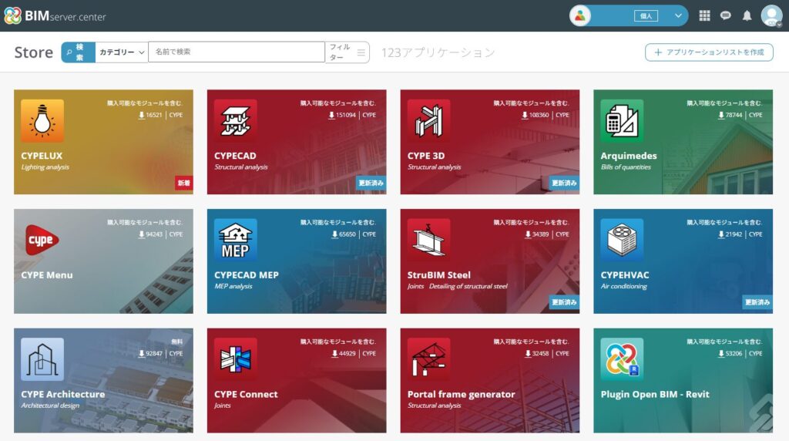
Task: Open the CYPECAD MEP app icon
Action: 236,240
